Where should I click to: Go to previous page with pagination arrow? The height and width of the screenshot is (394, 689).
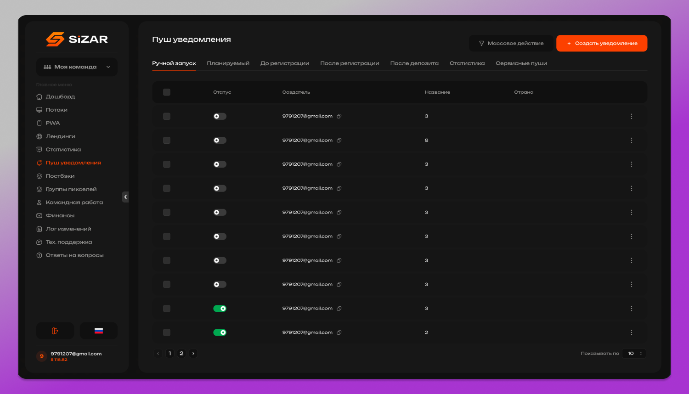158,354
